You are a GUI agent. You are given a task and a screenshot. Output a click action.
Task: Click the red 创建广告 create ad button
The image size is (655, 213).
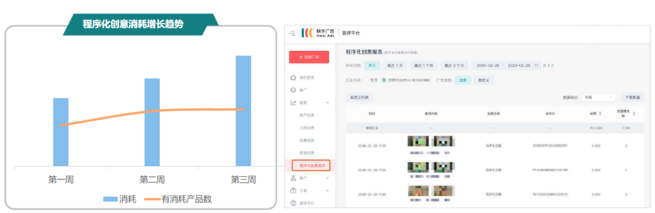(x=309, y=57)
